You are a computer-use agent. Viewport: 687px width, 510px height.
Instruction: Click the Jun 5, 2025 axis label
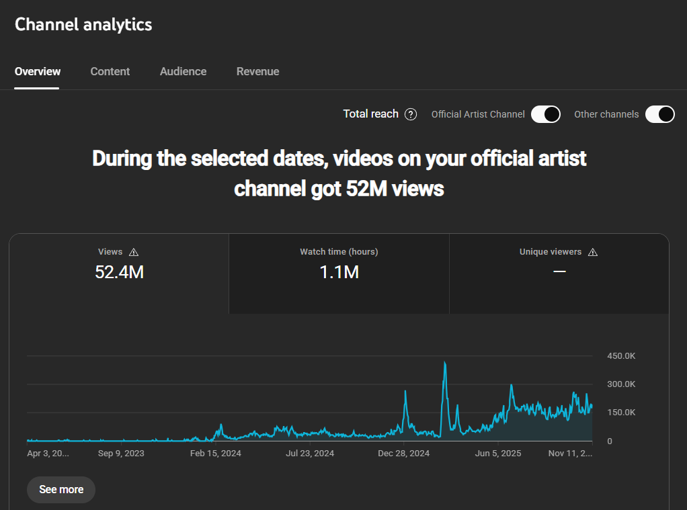pyautogui.click(x=498, y=454)
